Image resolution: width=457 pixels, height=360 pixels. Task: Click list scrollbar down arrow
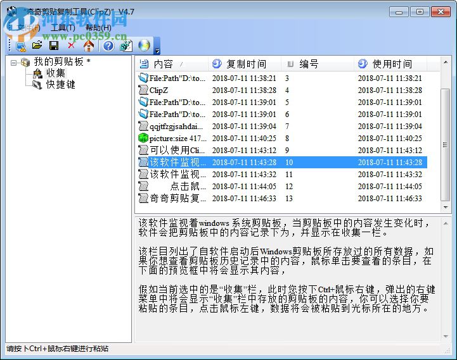[x=446, y=208]
